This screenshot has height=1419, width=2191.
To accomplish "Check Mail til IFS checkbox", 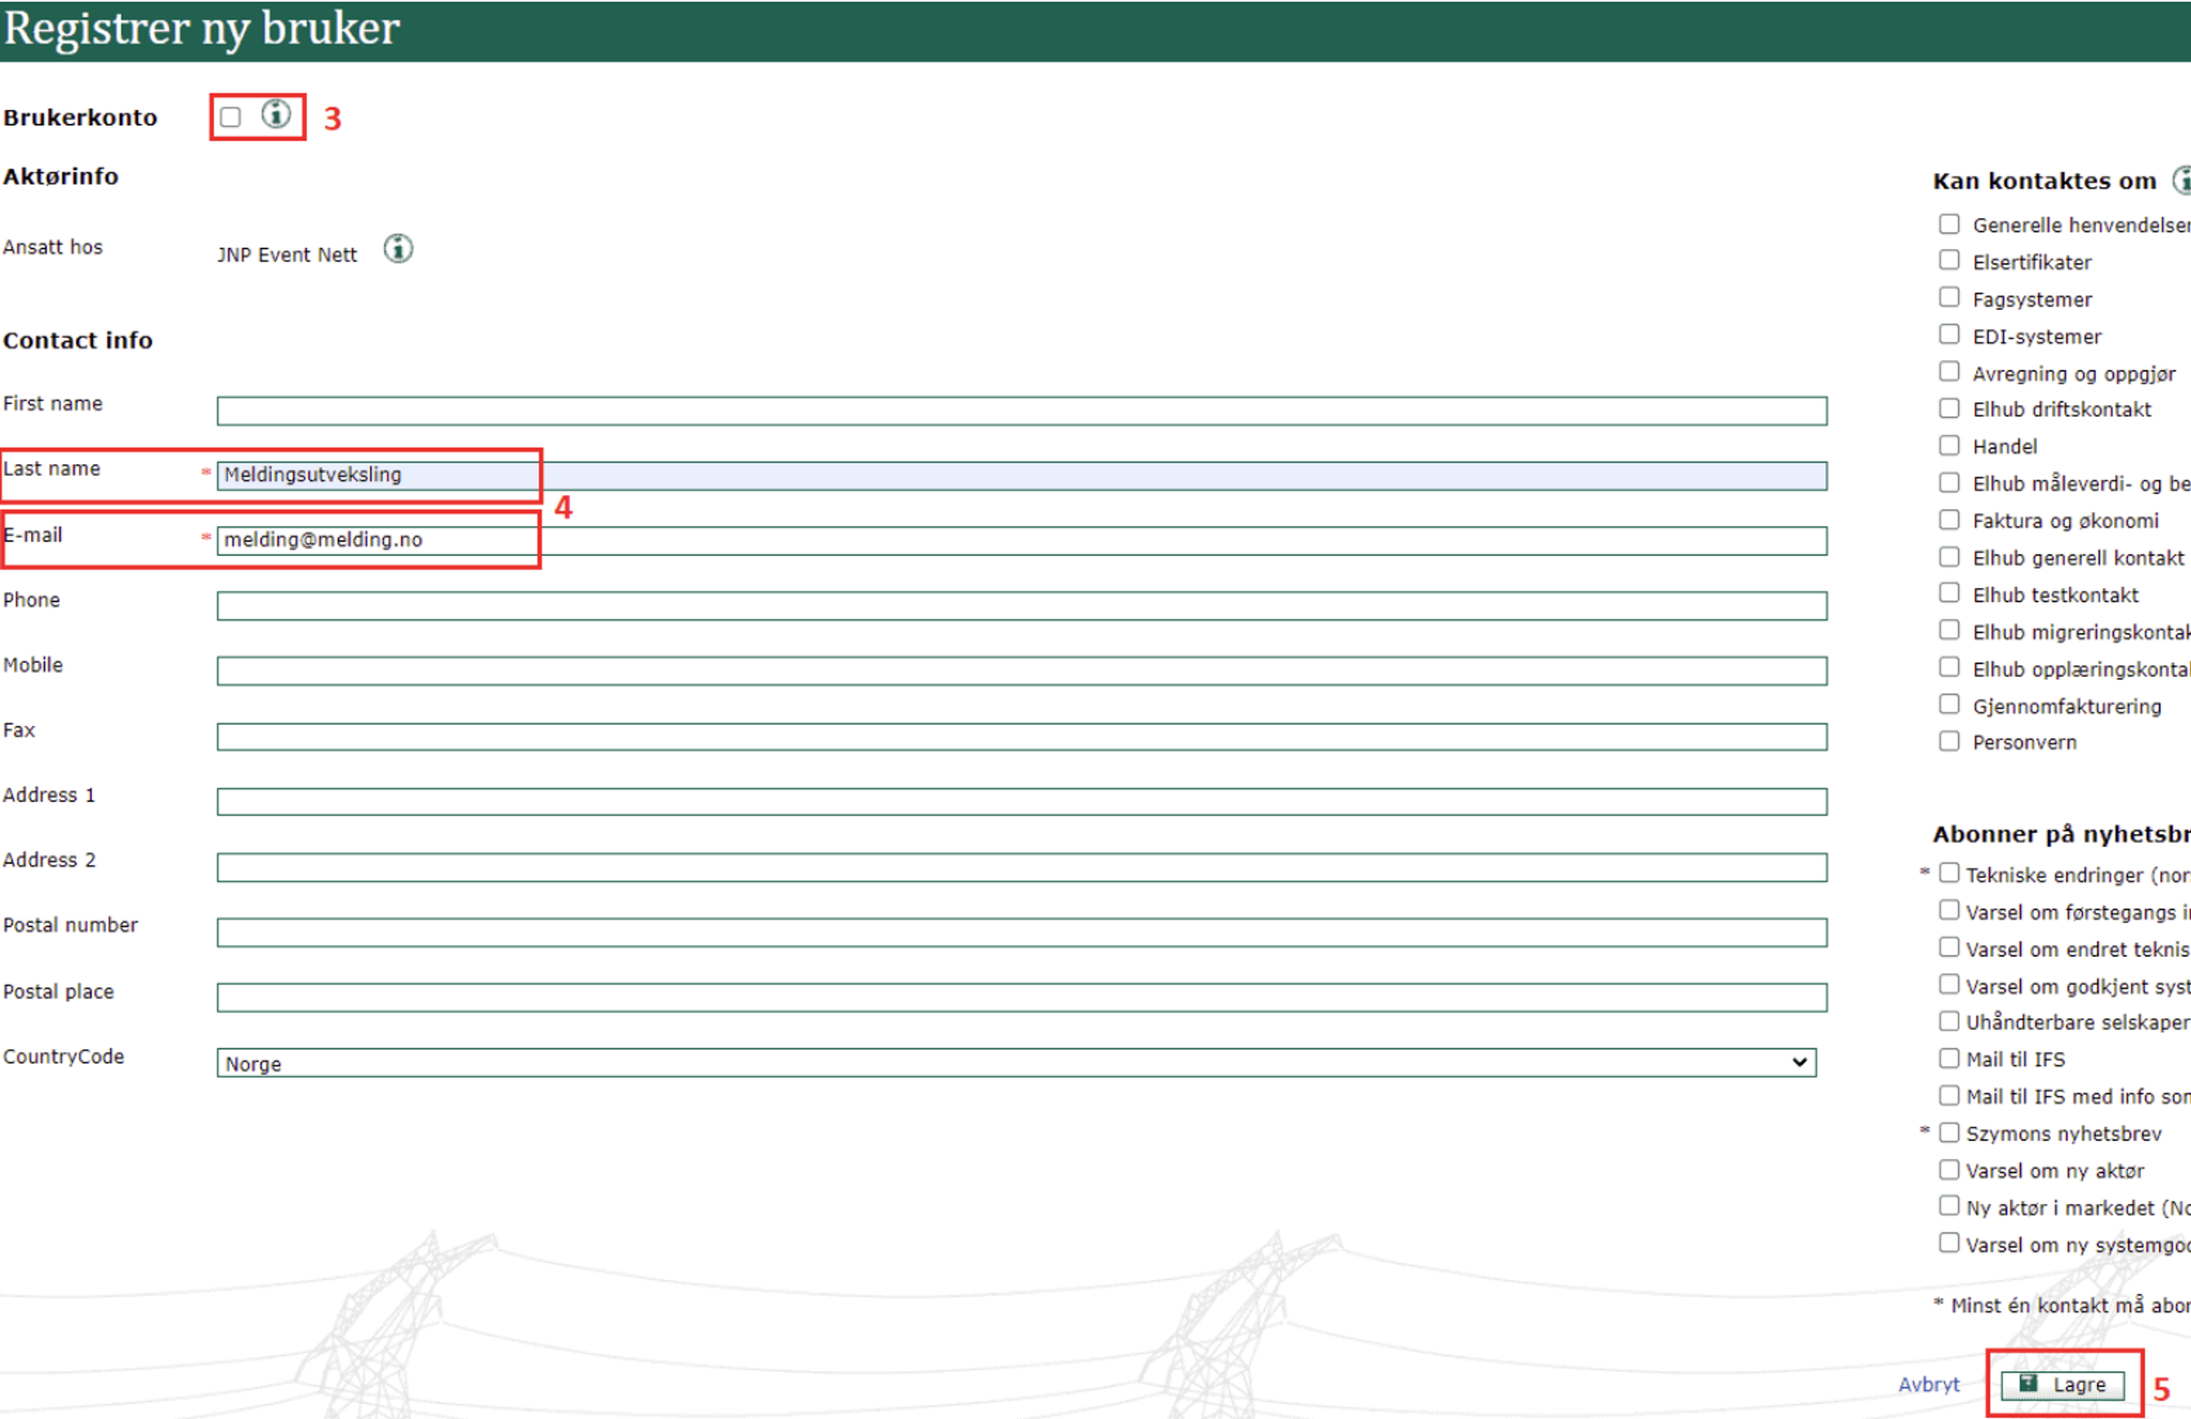I will coord(1949,1058).
